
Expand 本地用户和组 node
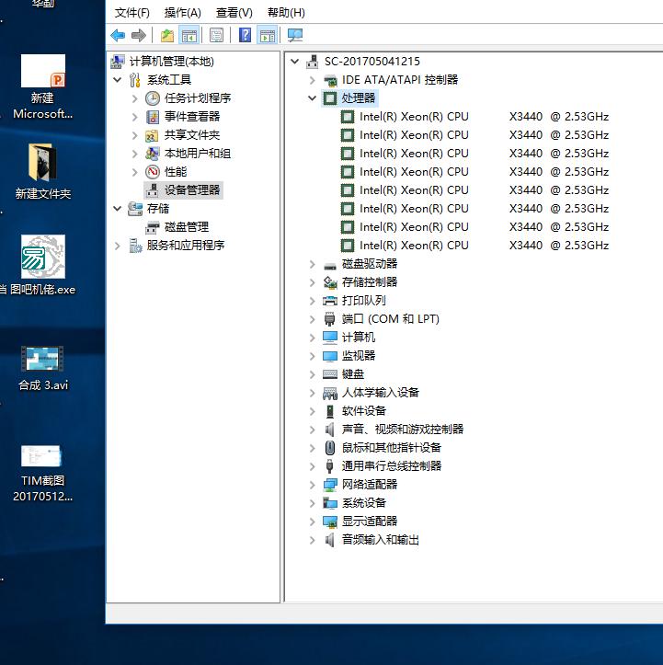tap(135, 154)
